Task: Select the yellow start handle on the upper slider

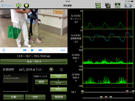Action: 82,92
